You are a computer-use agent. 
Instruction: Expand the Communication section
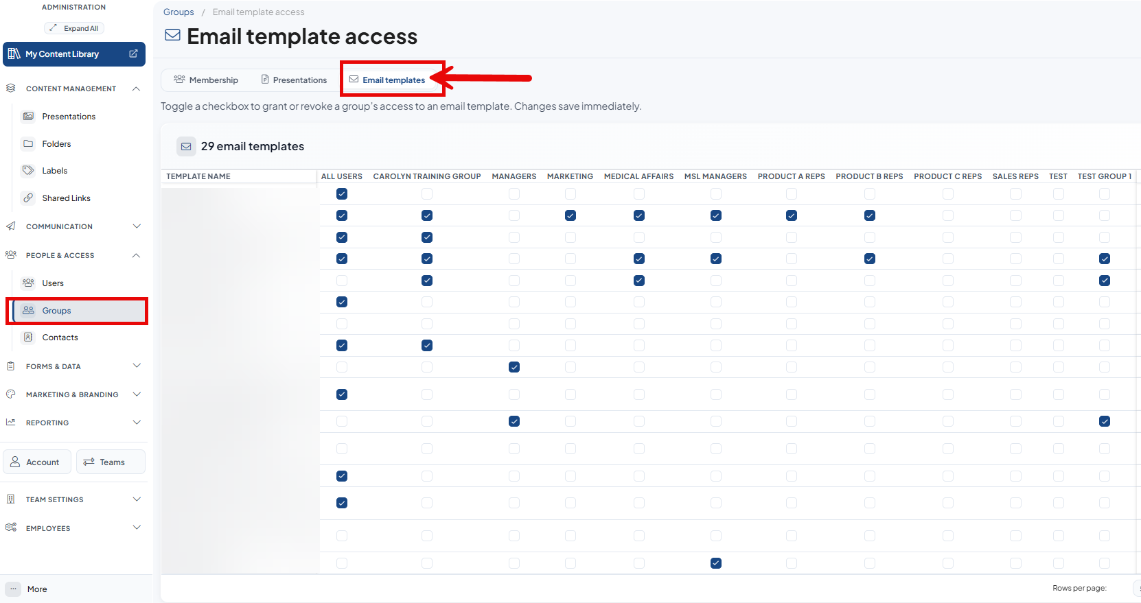tap(137, 226)
